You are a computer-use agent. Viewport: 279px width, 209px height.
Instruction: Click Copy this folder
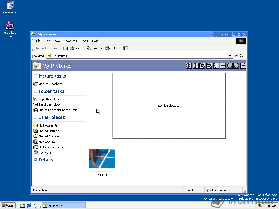(x=46, y=99)
